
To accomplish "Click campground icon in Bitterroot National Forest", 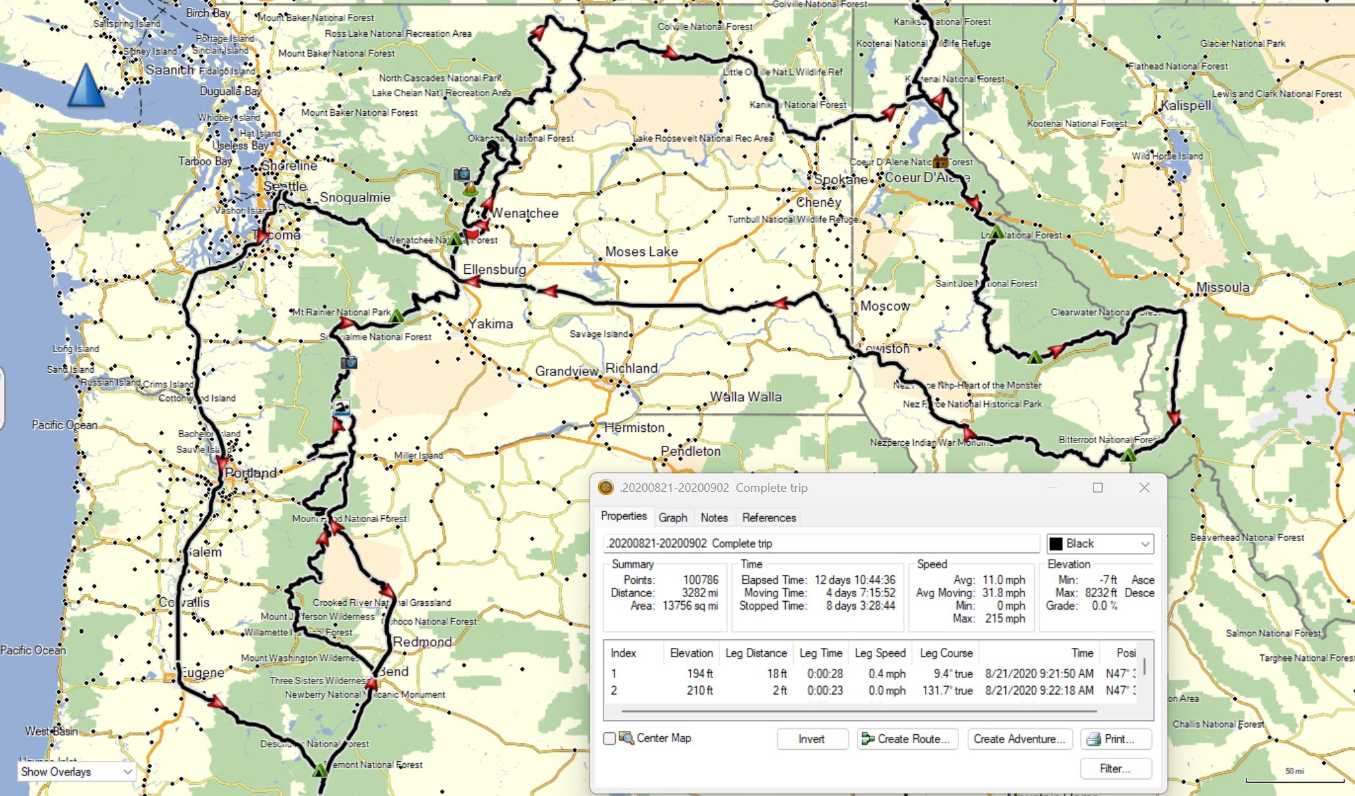I will click(x=1128, y=454).
